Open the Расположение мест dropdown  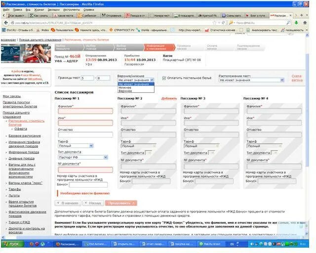(251, 80)
